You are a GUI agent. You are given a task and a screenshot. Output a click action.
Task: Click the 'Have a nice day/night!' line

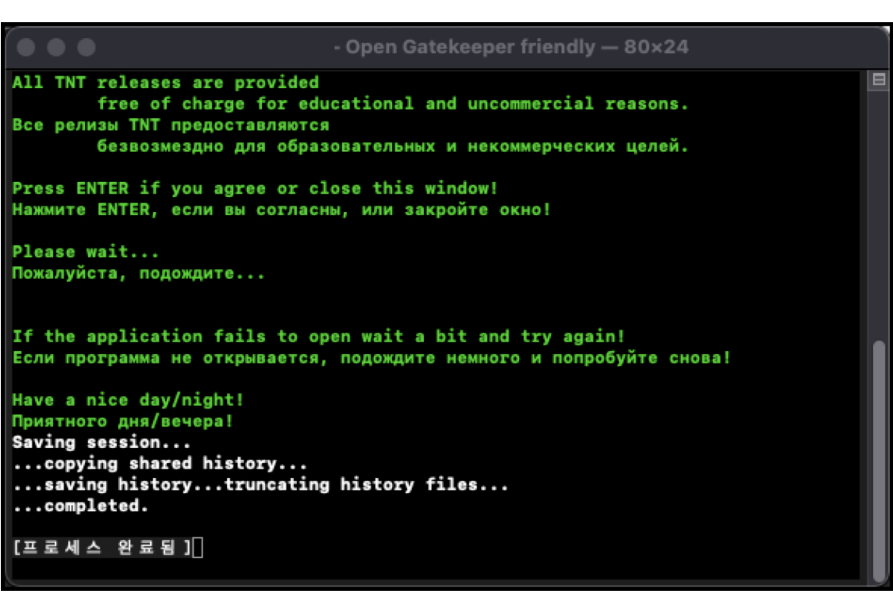[x=128, y=400]
